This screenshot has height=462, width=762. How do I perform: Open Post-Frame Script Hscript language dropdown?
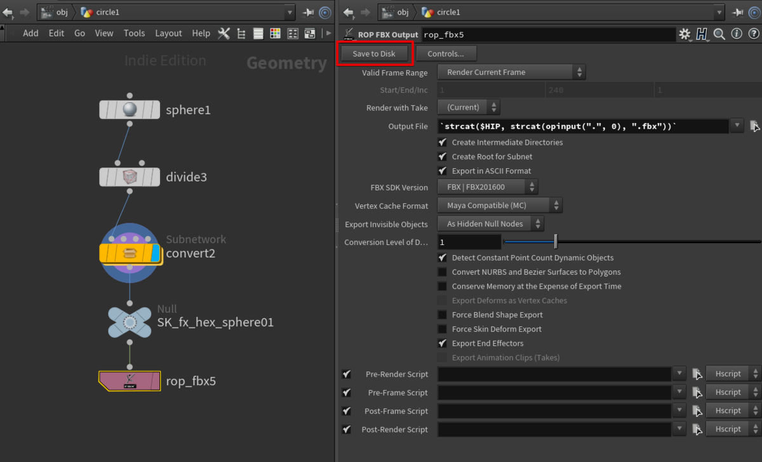733,411
